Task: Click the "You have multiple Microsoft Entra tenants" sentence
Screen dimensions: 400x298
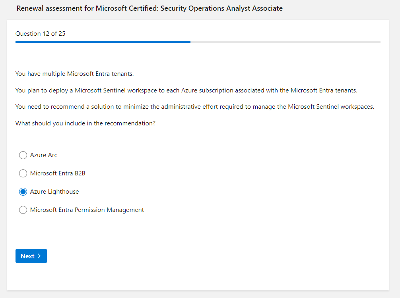Action: pos(74,74)
